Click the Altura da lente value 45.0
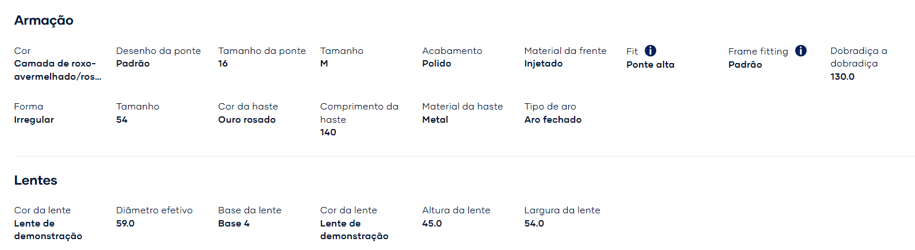This screenshot has width=915, height=250. (x=432, y=224)
